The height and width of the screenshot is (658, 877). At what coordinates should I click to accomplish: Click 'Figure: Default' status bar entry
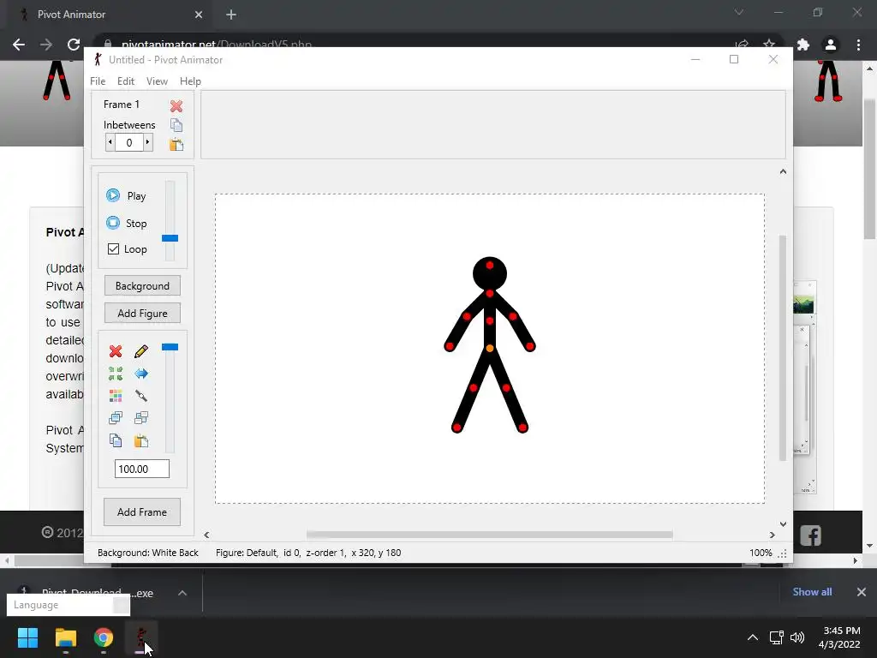247,553
